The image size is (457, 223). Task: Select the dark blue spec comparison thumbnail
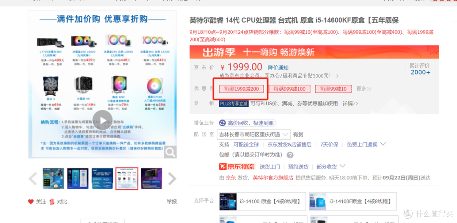point(78,179)
